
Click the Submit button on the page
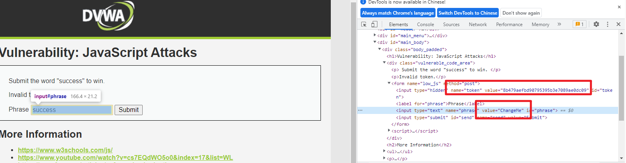click(x=129, y=110)
